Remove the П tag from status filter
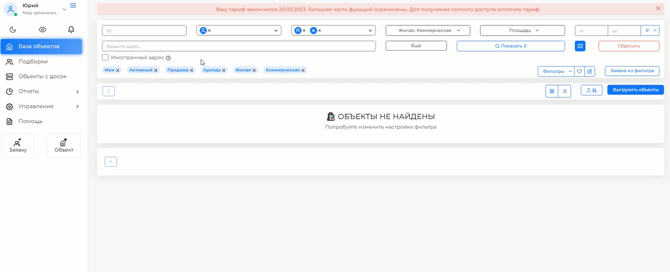Viewport: 670px width, 272px height. [304, 31]
